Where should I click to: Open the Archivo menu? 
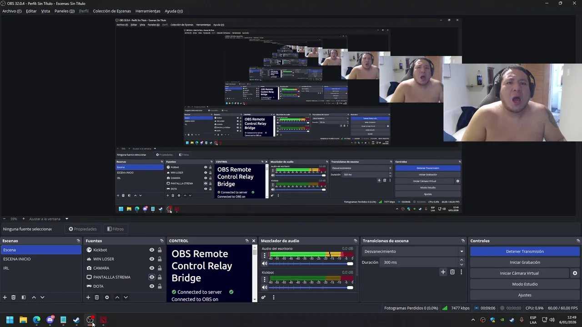pos(12,11)
